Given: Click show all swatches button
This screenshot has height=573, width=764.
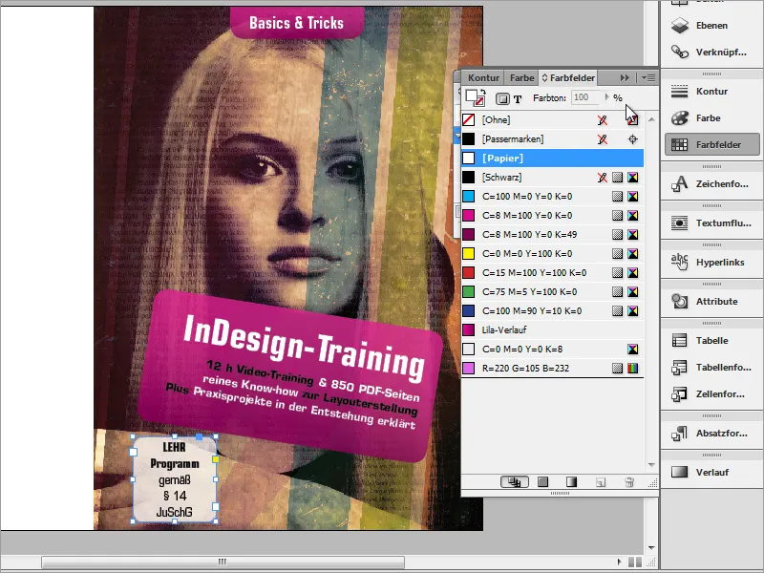Looking at the screenshot, I should (515, 482).
